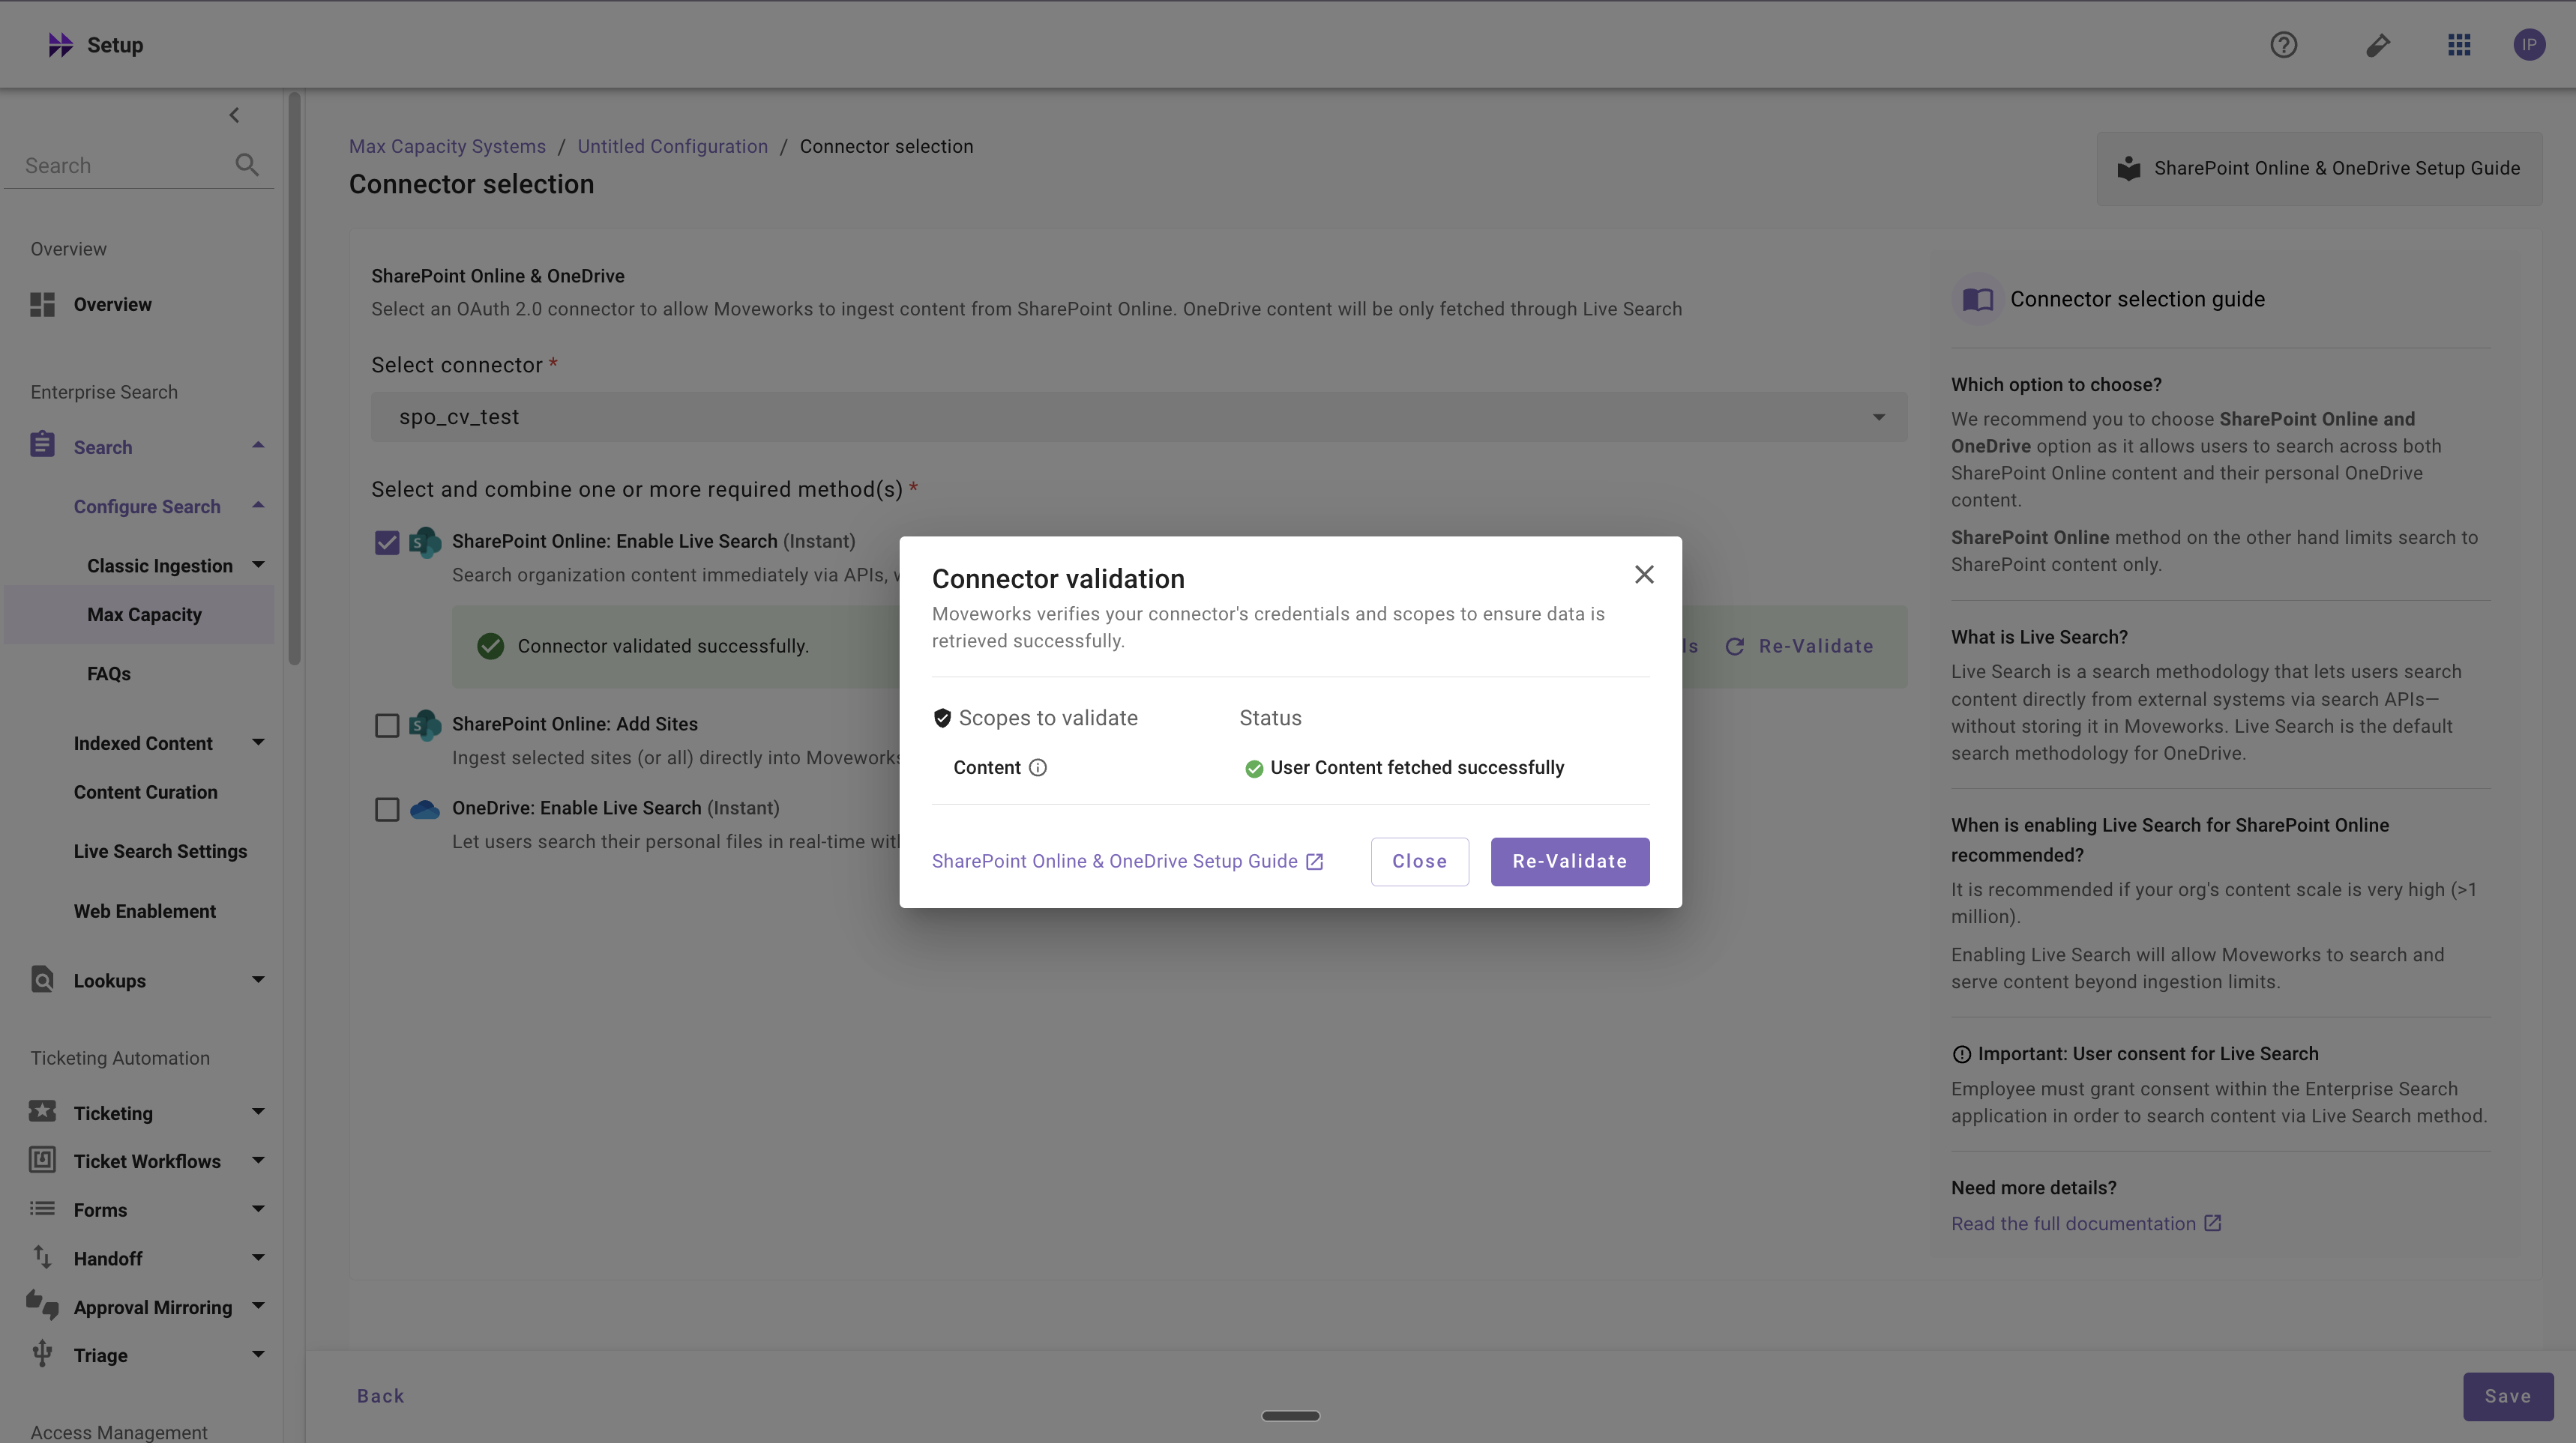
Task: Click the Connector selection guide book icon
Action: click(x=1977, y=300)
